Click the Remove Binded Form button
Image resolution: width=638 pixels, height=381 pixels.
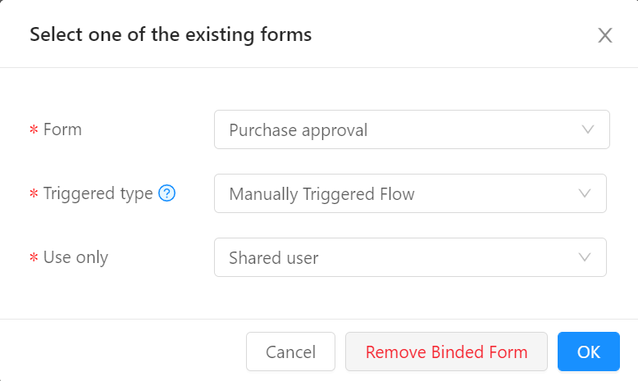tap(446, 352)
